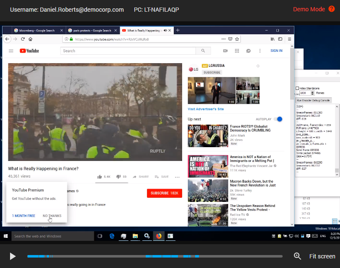The height and width of the screenshot is (268, 340).
Task: Close the paris protests tab
Action: coord(116,31)
